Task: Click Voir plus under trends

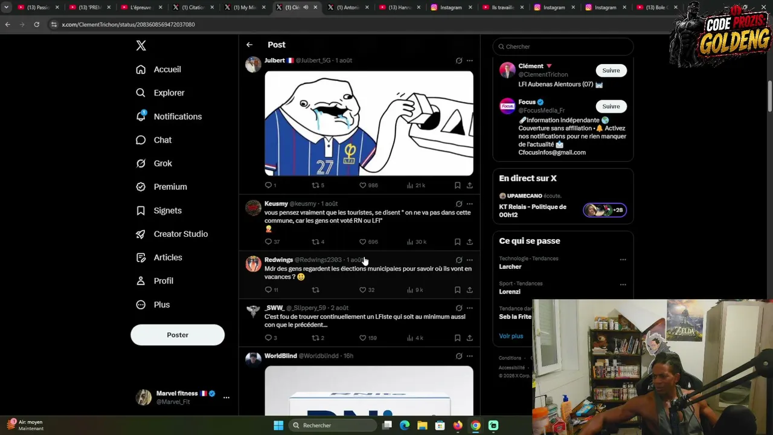Action: click(x=511, y=336)
